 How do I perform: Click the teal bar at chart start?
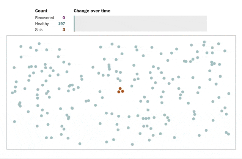[x=74, y=23]
